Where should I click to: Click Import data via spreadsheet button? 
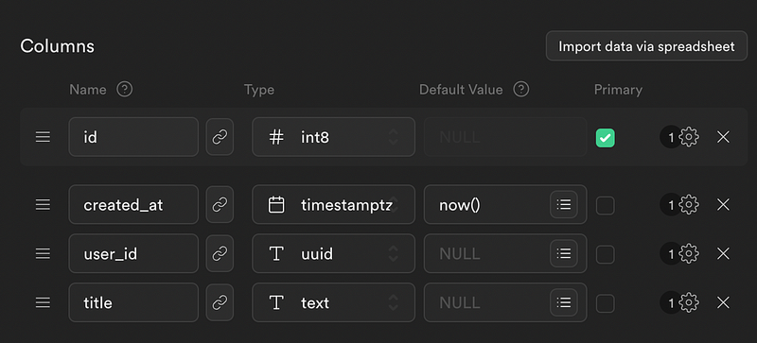coord(646,46)
